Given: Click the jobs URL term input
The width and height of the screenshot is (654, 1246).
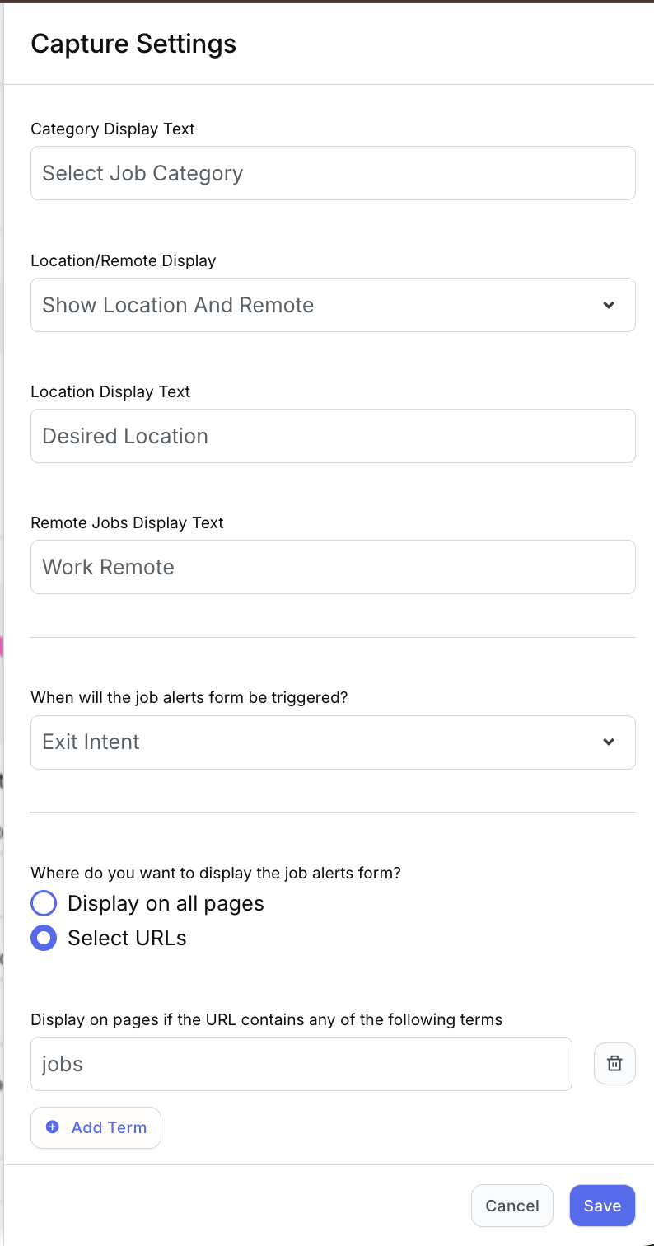Looking at the screenshot, I should [x=301, y=1064].
